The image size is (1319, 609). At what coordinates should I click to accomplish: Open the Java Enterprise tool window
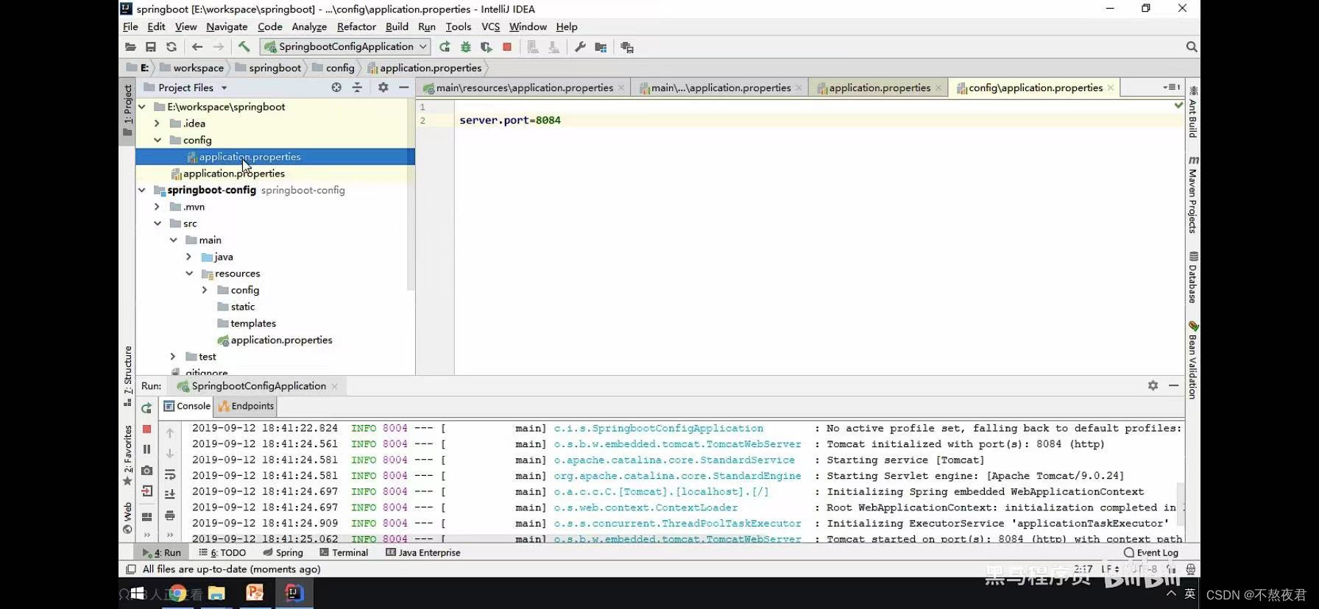pos(423,552)
